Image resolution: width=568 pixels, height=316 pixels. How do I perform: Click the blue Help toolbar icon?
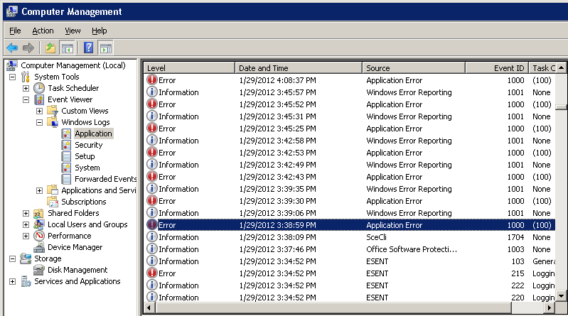[89, 48]
